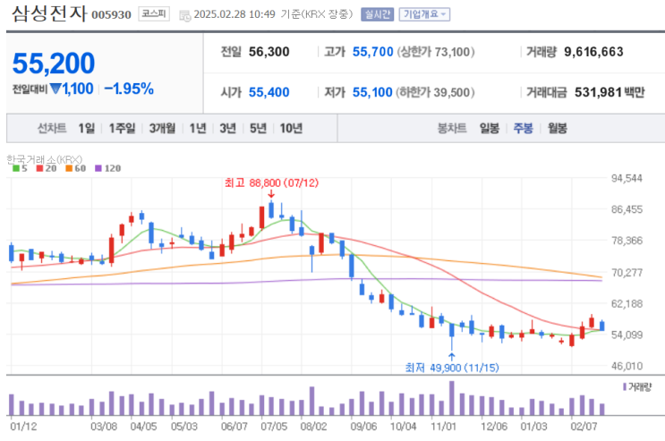Click the stock code 005930
Viewport: 665px width, 441px height.
click(x=112, y=15)
